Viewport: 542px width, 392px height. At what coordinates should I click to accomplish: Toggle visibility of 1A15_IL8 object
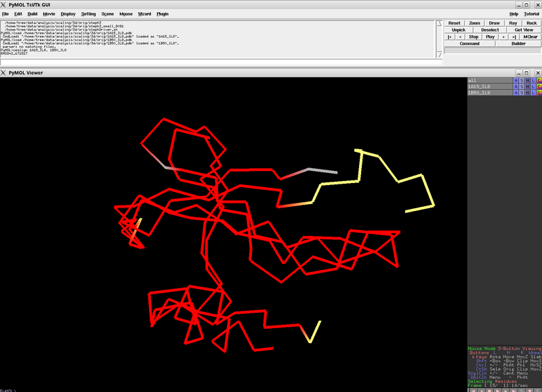pyautogui.click(x=488, y=87)
